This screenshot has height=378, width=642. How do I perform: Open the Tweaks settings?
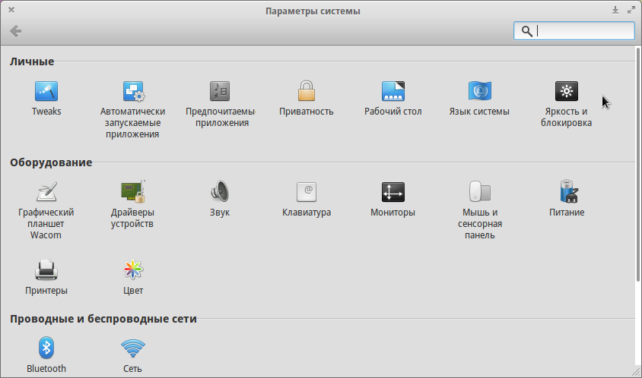(x=46, y=92)
